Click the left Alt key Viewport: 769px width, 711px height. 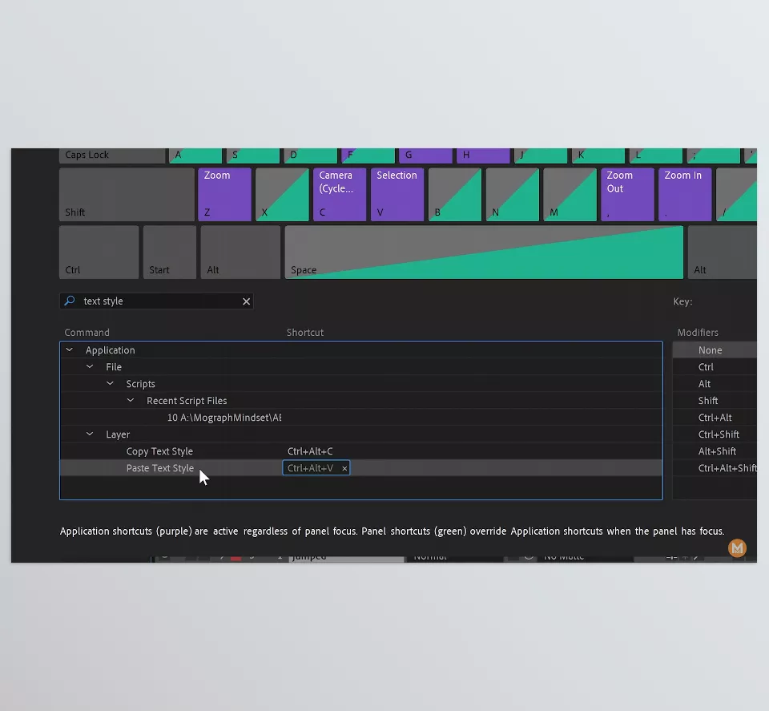(240, 252)
